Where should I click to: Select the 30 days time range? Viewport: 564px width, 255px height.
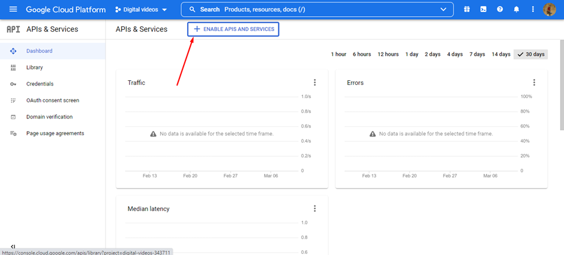531,54
